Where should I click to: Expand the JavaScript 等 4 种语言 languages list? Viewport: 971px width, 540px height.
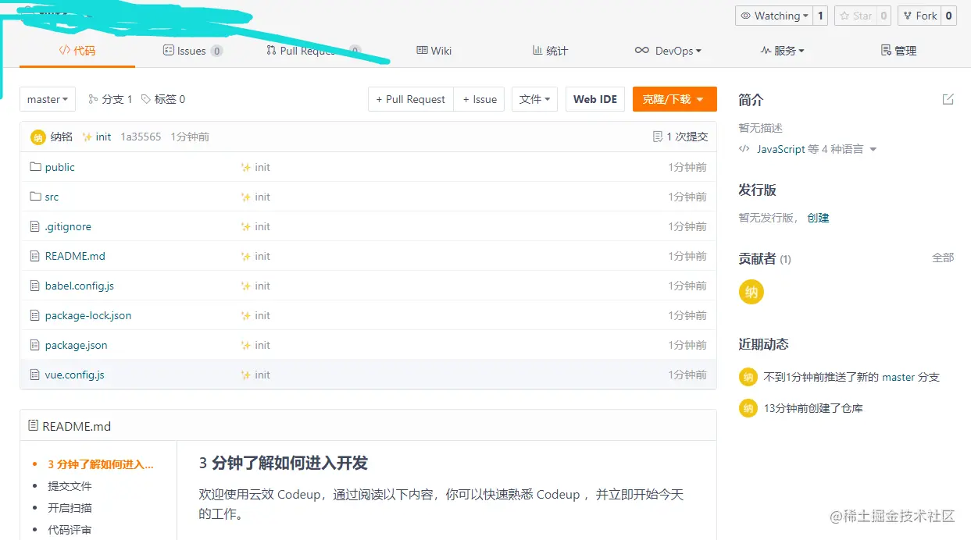coord(809,149)
